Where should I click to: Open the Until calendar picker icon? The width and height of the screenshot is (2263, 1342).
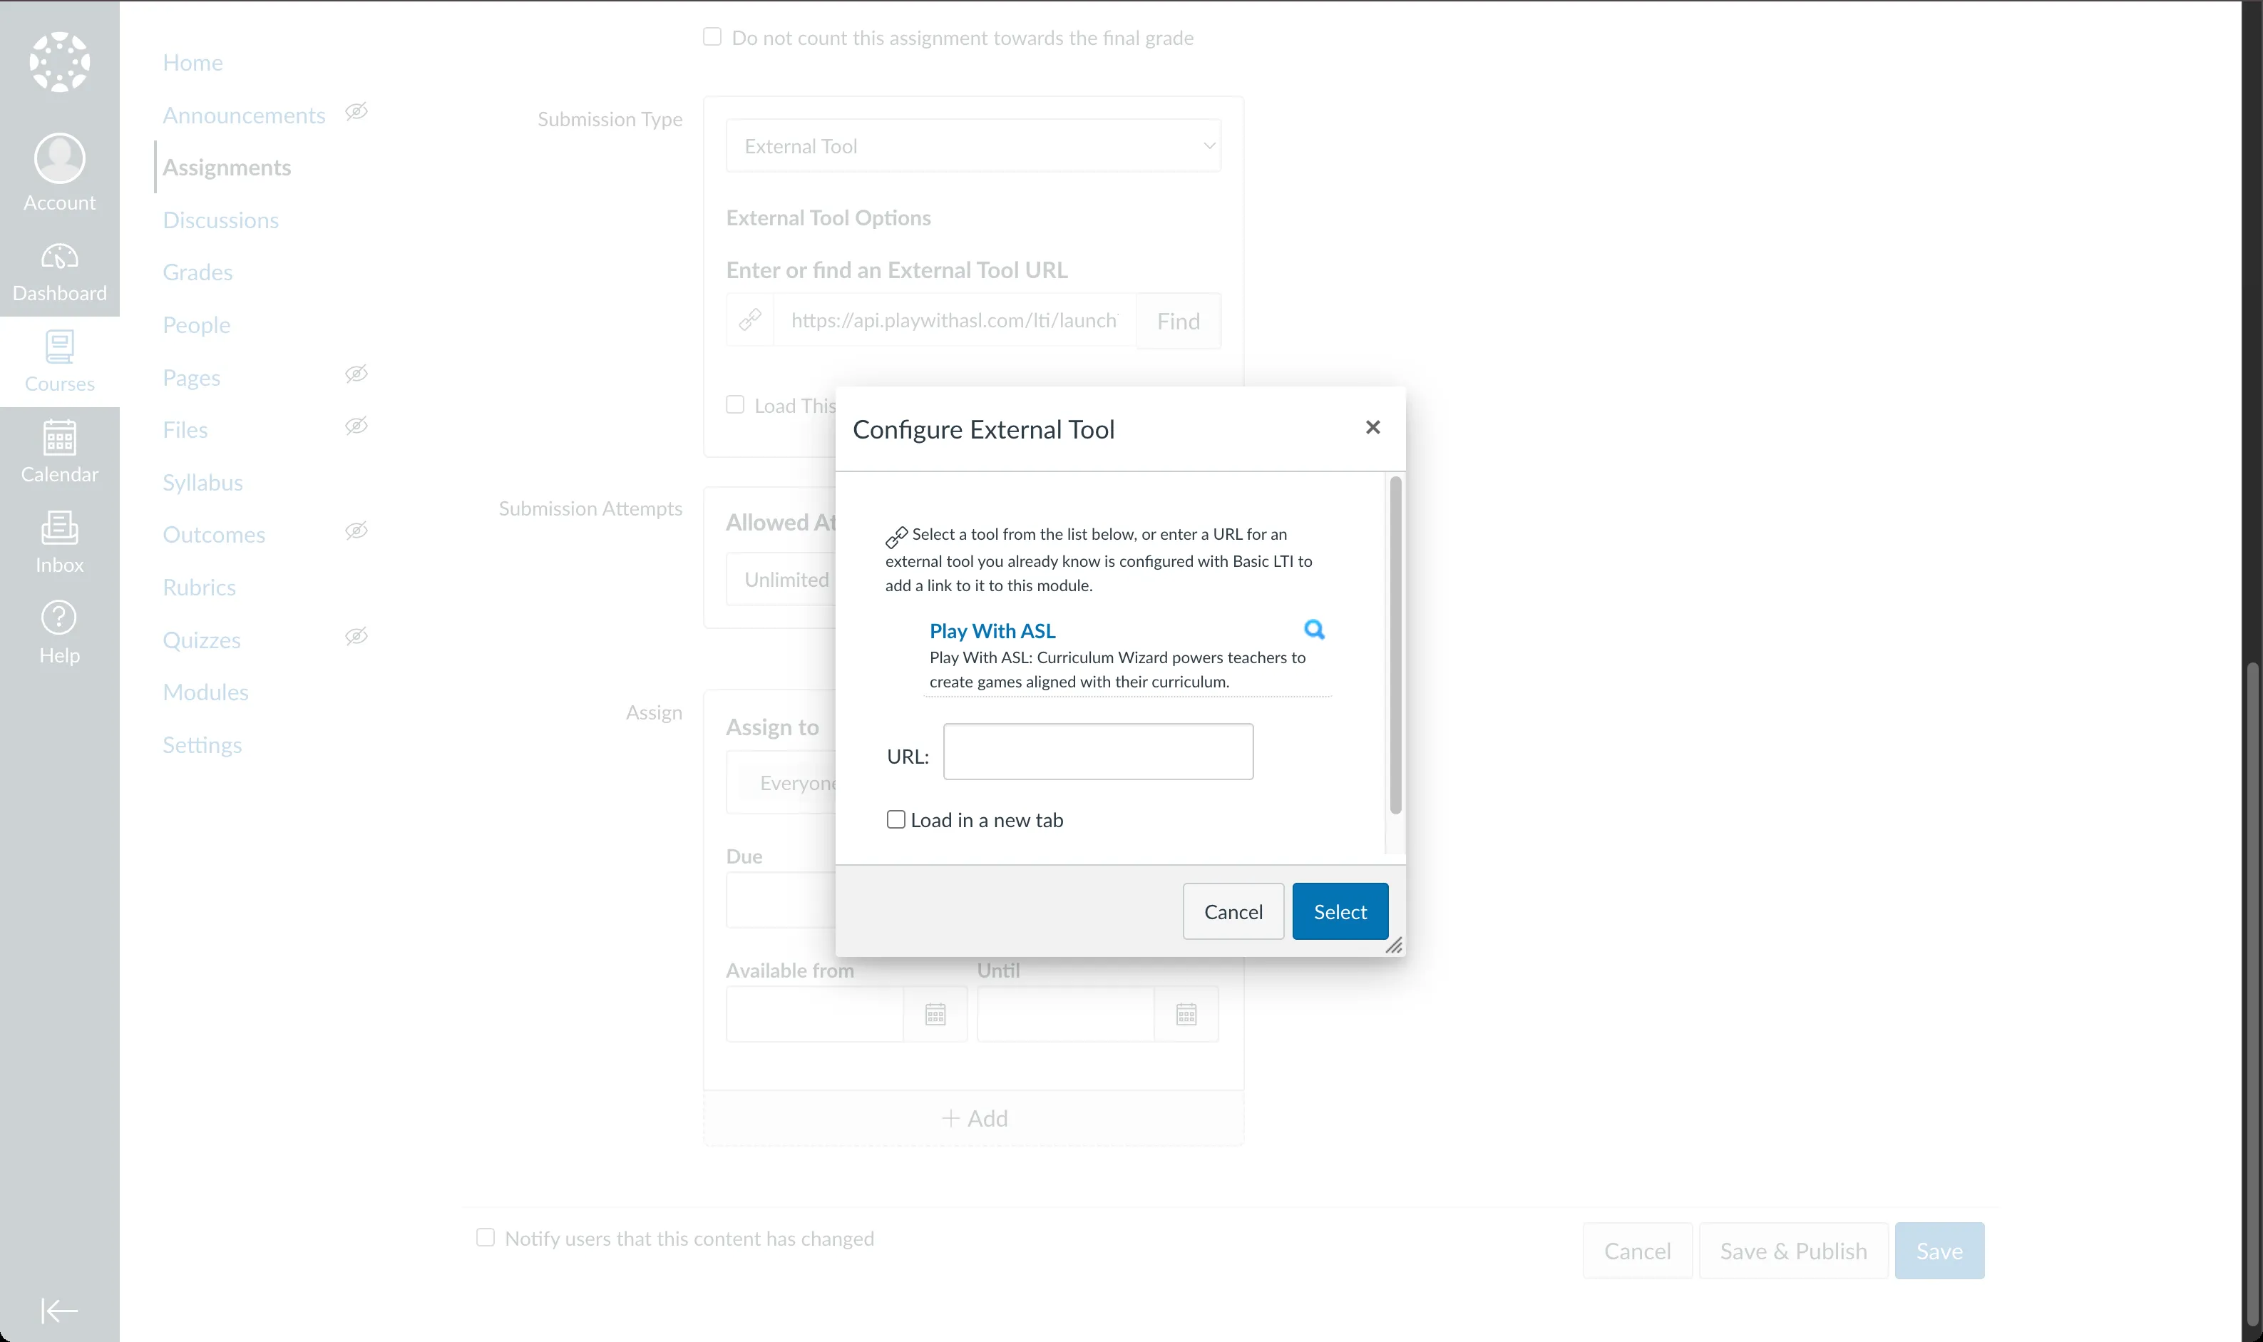click(x=1187, y=1014)
